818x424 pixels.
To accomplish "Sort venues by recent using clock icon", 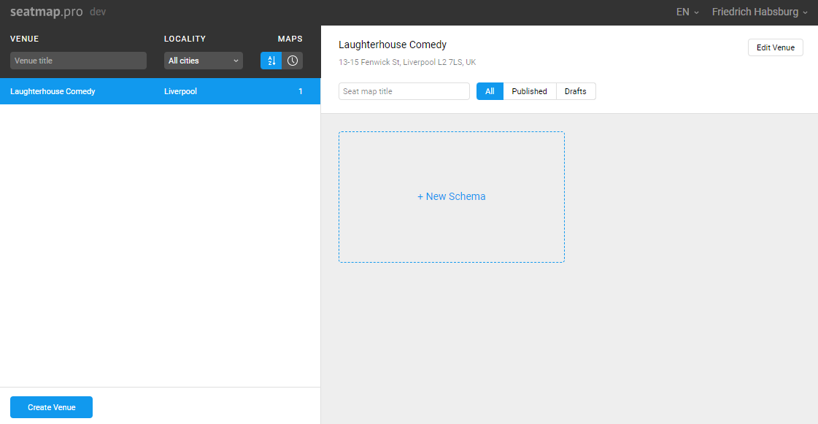I will (x=293, y=61).
